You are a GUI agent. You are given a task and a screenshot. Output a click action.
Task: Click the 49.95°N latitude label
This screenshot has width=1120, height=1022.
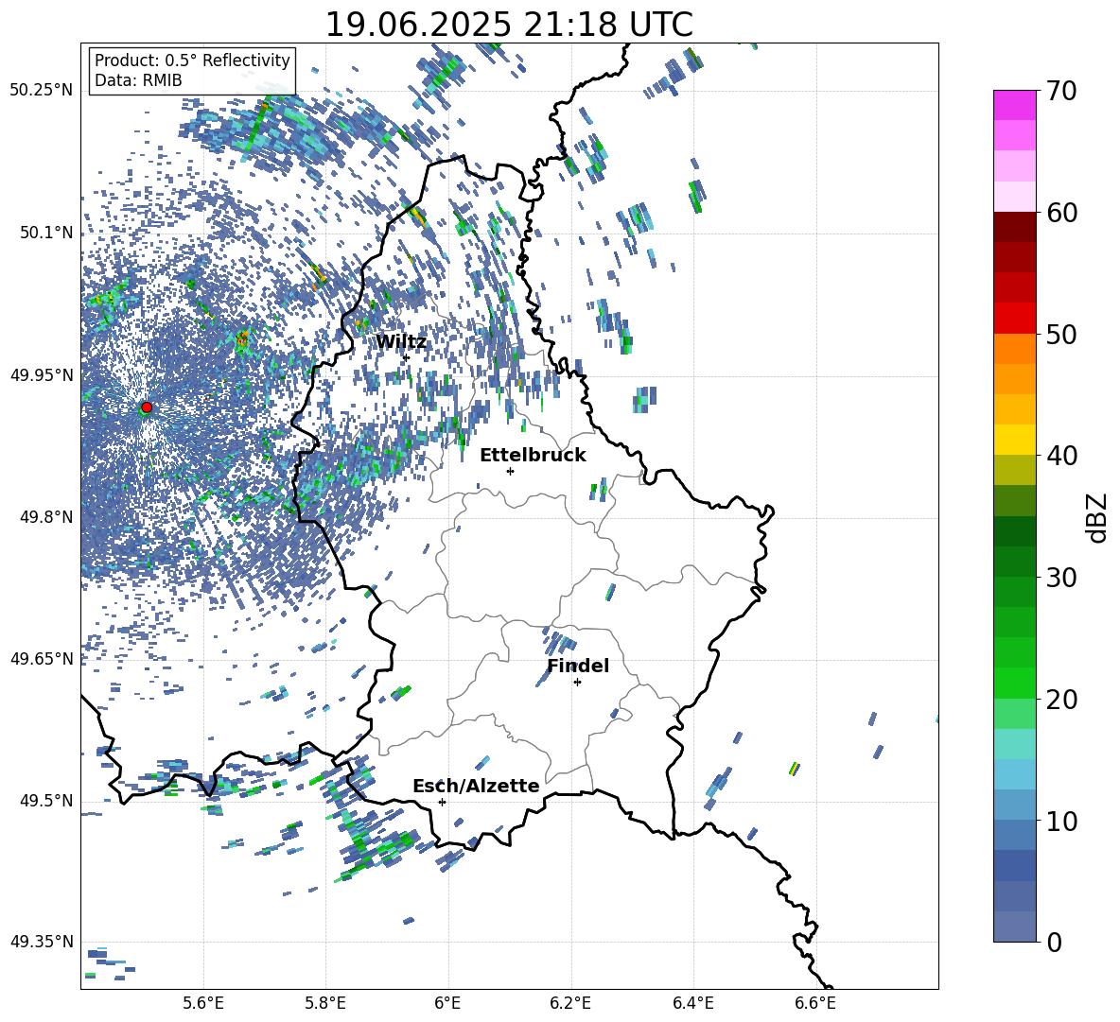(42, 374)
